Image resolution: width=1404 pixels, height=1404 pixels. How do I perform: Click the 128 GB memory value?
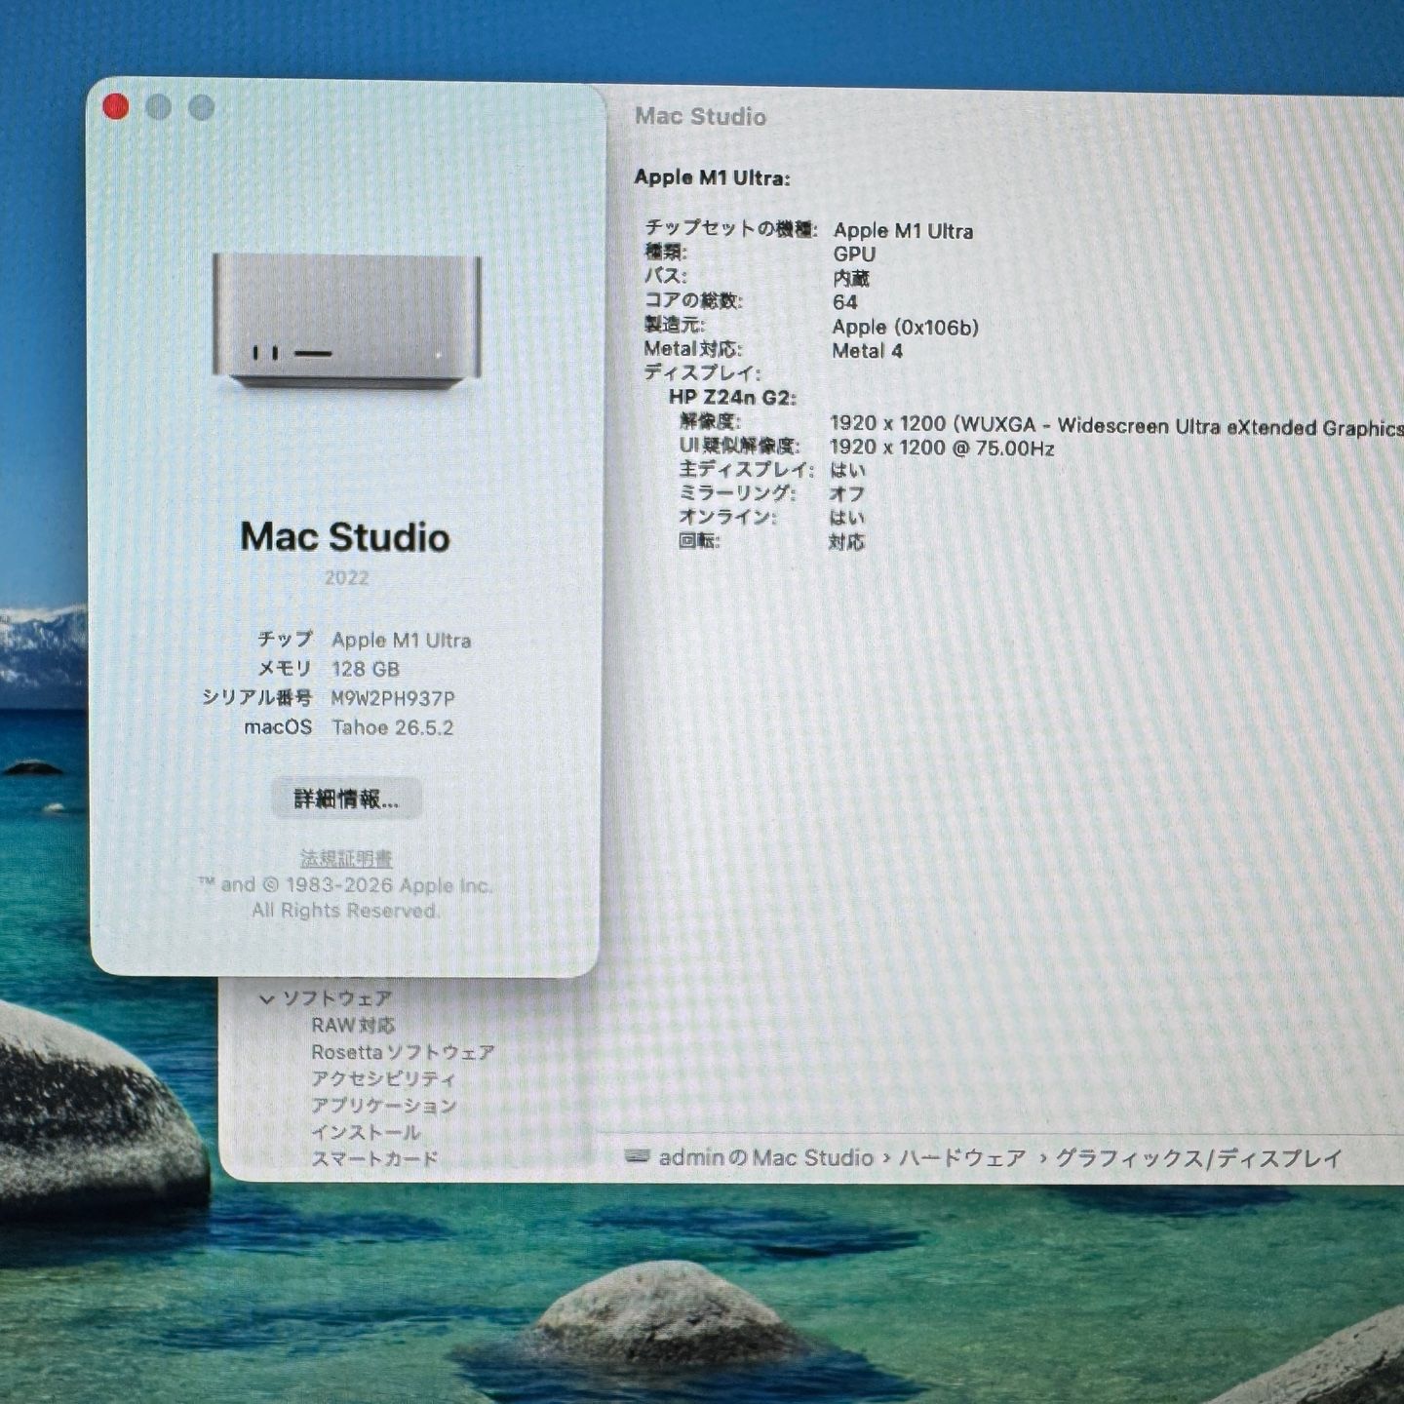tap(366, 669)
